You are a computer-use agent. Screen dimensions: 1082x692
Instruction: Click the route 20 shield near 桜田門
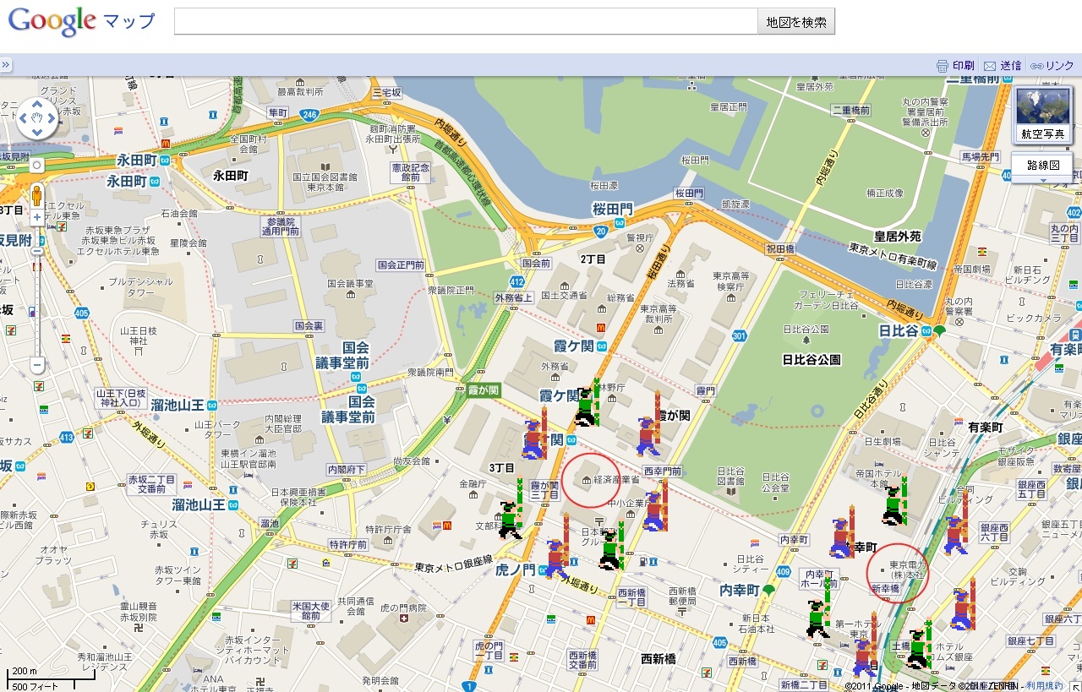pos(599,232)
